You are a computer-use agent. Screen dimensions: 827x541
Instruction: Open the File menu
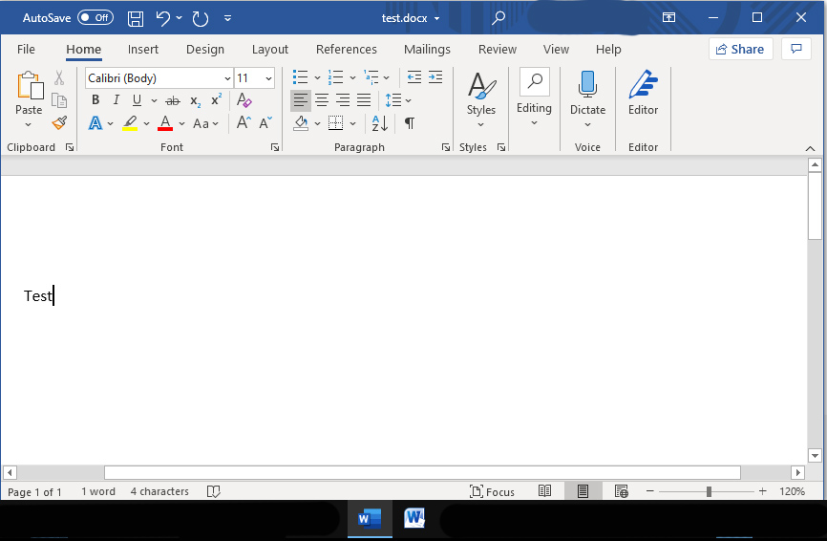coord(26,49)
